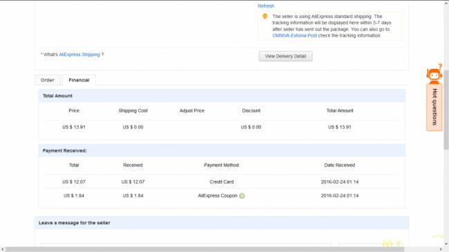This screenshot has width=449, height=252.
Task: Click the Leave a message for the seller heading
Action: click(74, 223)
